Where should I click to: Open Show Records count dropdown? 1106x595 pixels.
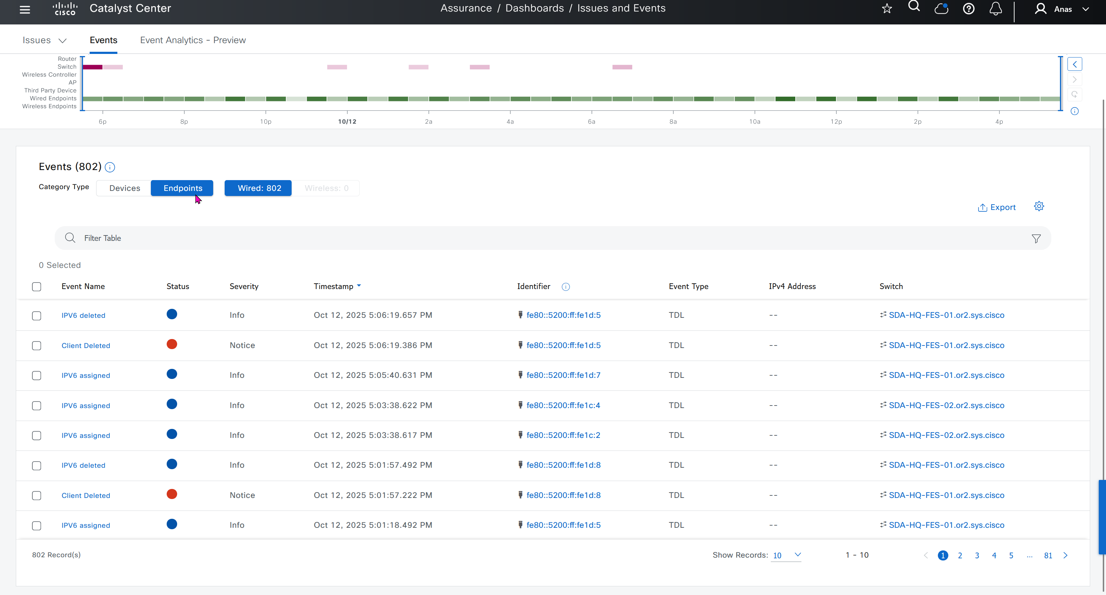(x=786, y=555)
